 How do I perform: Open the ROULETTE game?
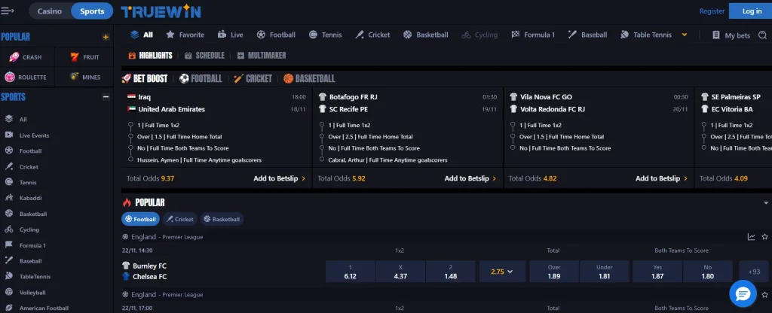(27, 77)
